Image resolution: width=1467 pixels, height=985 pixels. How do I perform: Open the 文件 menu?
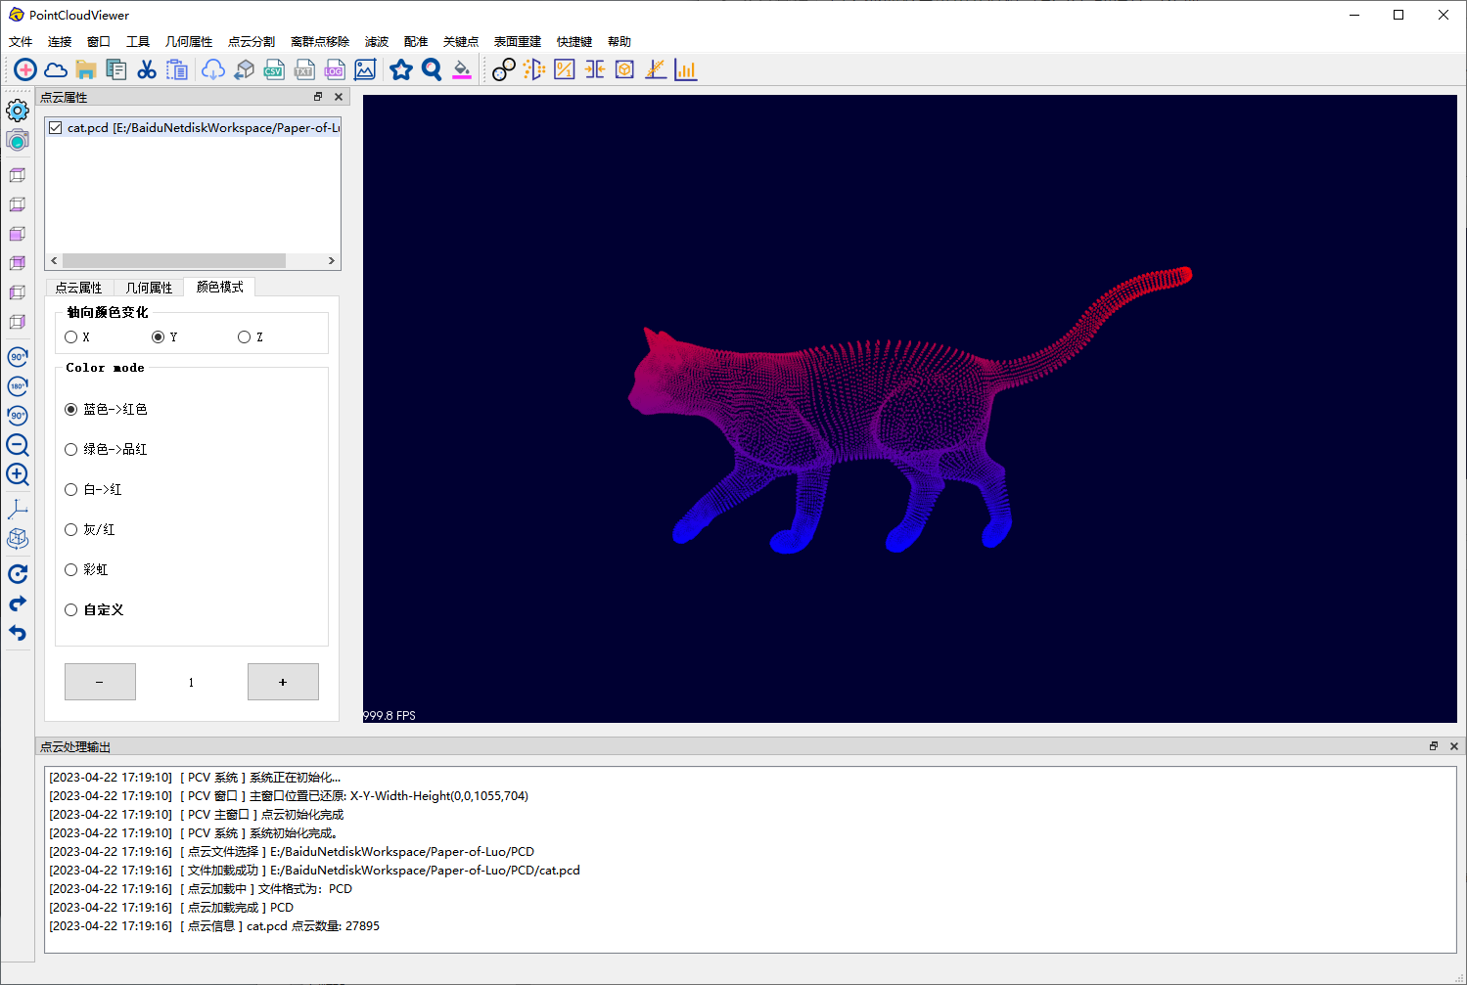21,41
